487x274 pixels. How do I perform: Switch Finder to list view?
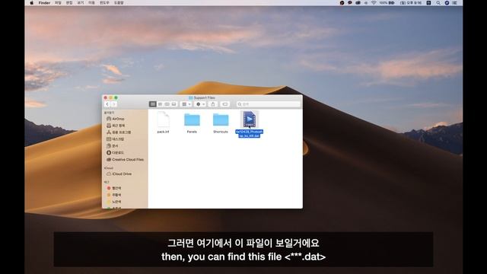click(160, 104)
